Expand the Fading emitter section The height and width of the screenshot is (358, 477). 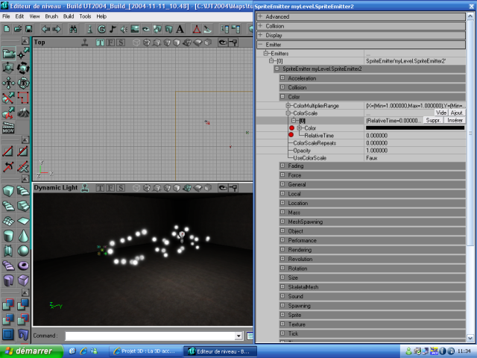[x=282, y=166]
